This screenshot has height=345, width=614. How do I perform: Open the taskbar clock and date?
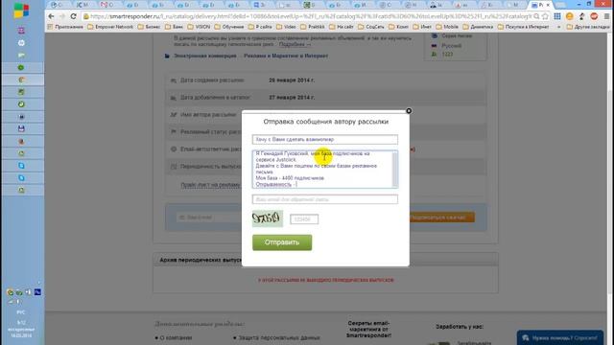[21, 330]
